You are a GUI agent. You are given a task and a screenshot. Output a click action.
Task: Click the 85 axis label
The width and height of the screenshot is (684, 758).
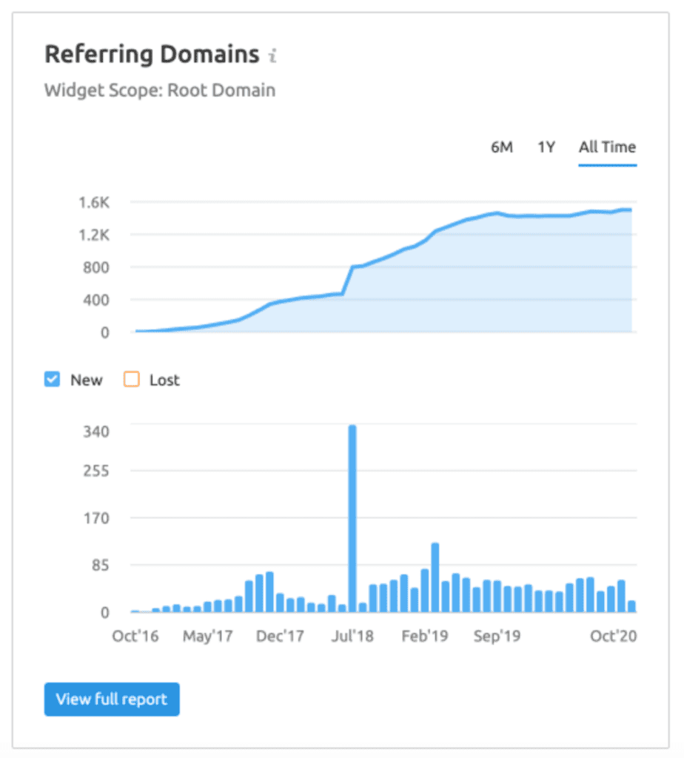pyautogui.click(x=101, y=565)
